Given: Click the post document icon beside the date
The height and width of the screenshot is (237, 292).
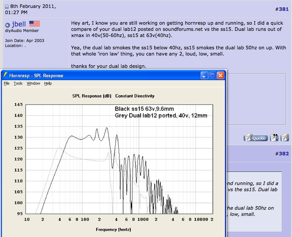Looking at the screenshot, I should click(x=7, y=6).
